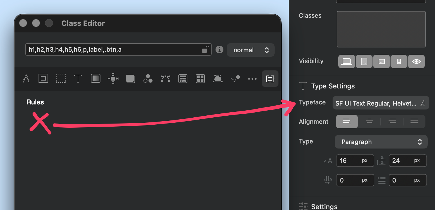Toggle tablet visibility button

(x=364, y=61)
